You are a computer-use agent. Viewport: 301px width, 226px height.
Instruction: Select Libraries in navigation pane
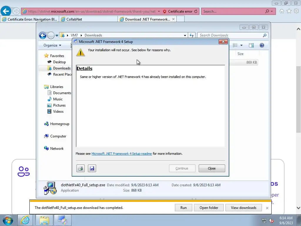tap(57, 87)
